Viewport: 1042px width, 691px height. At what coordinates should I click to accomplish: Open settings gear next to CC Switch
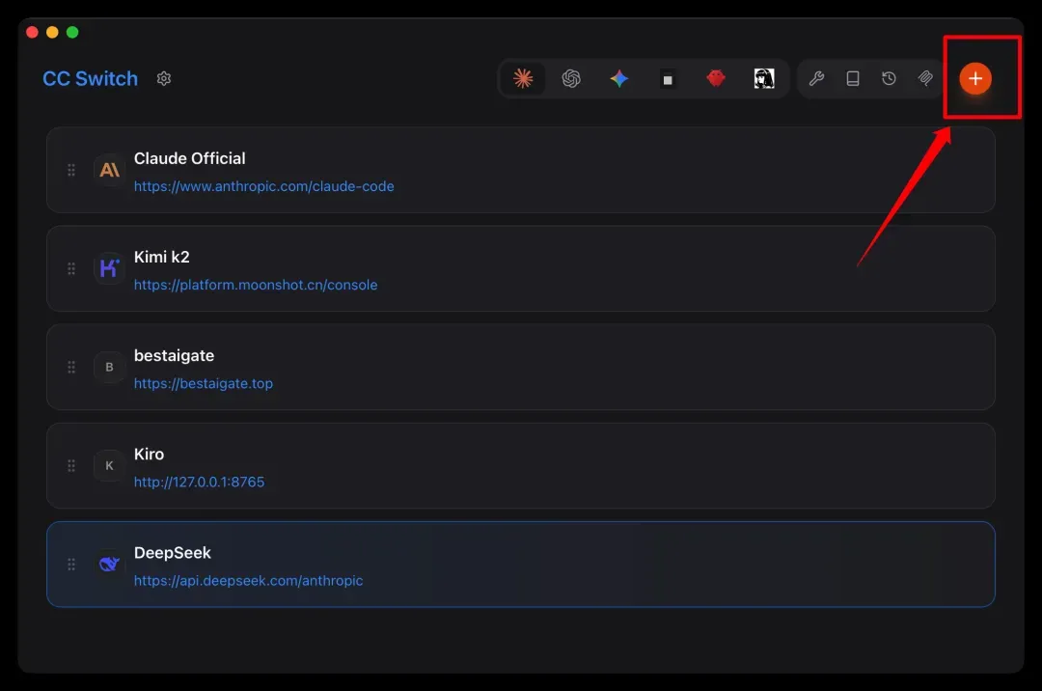tap(163, 78)
